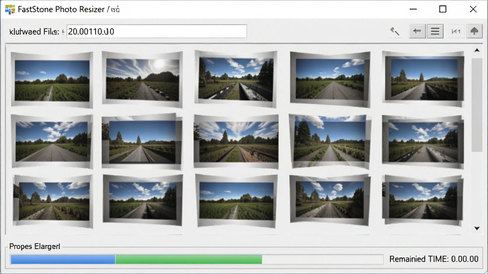This screenshot has height=274, width=488.
Task: Click the blue segment of the progress bar
Action: coord(63,259)
